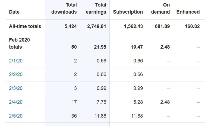Open the 2/3/20 date link

[x=16, y=88]
